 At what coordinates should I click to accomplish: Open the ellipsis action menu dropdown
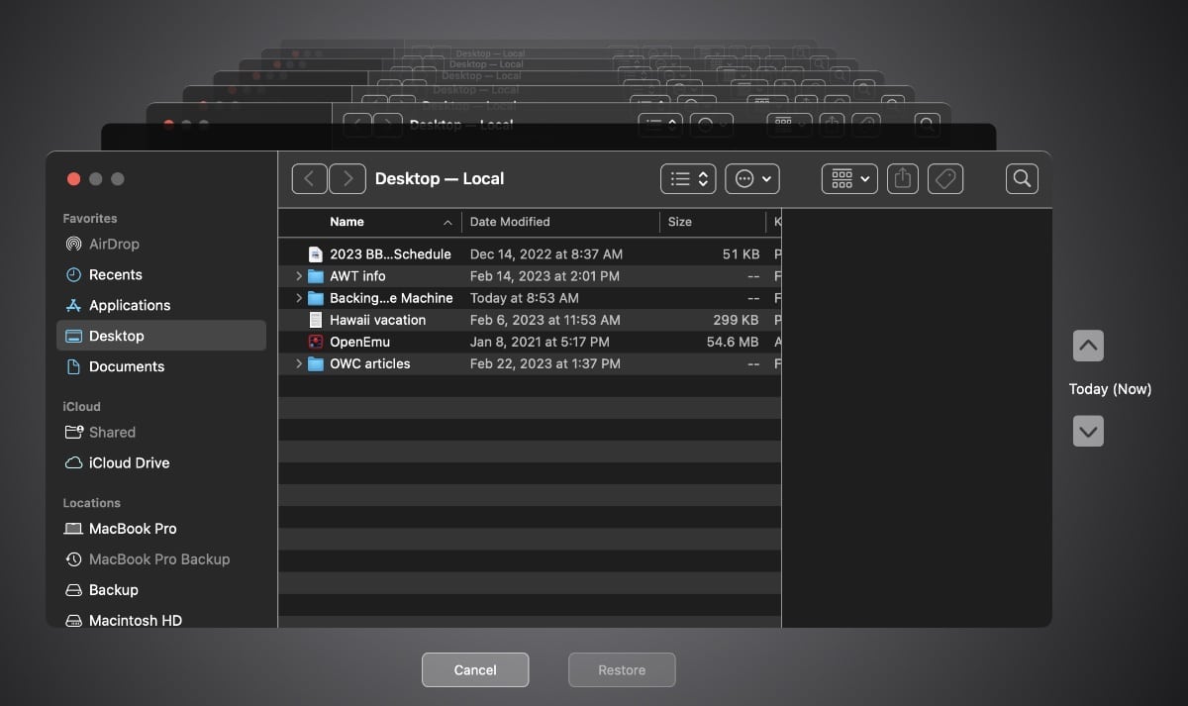pyautogui.click(x=752, y=179)
